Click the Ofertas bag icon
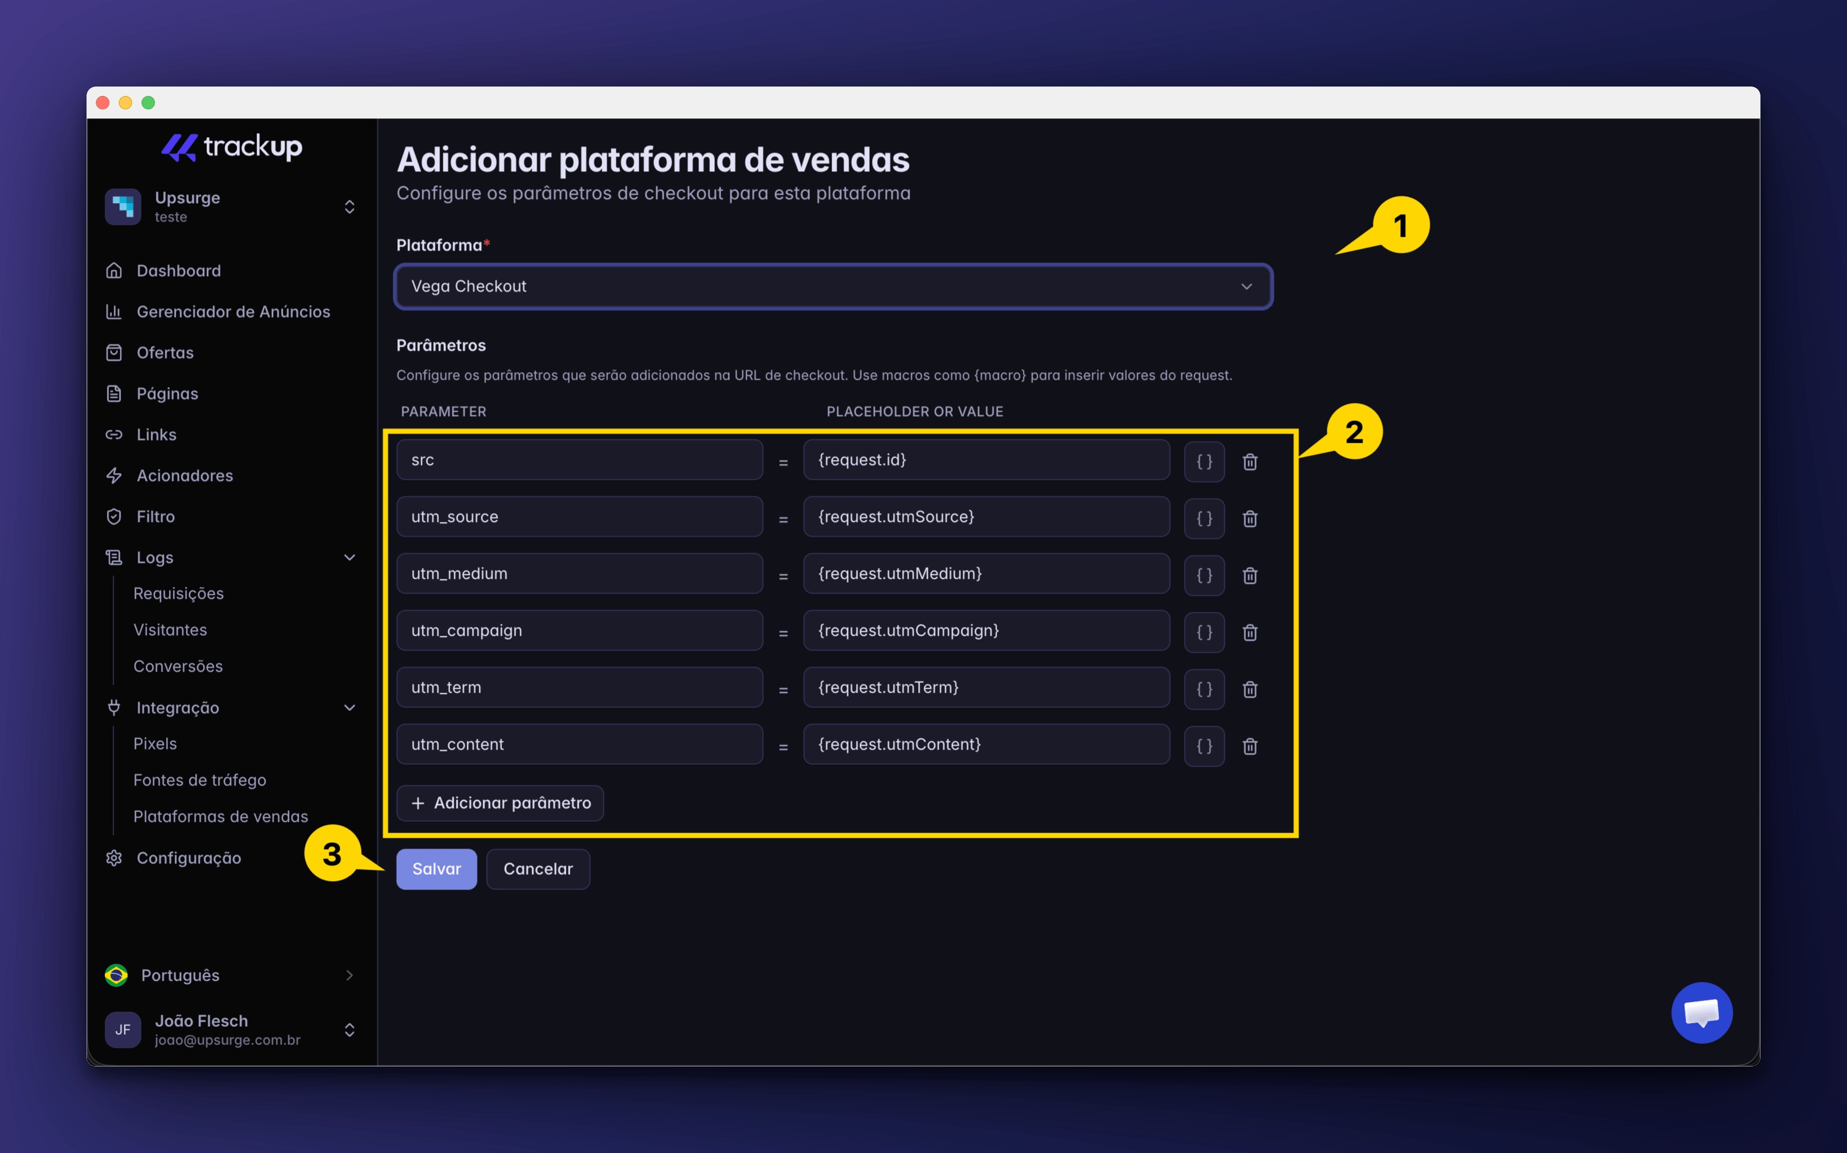 point(114,352)
